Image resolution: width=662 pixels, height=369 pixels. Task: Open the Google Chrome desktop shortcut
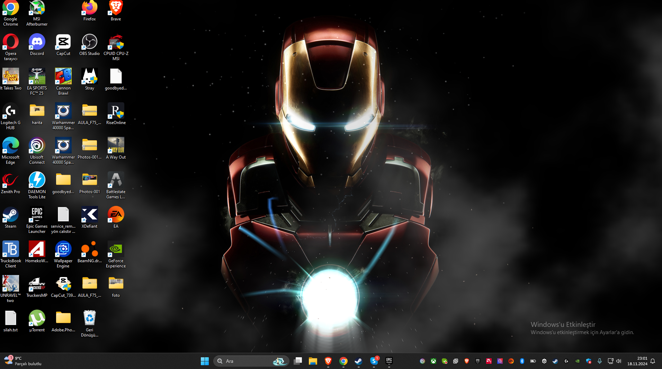click(x=11, y=13)
